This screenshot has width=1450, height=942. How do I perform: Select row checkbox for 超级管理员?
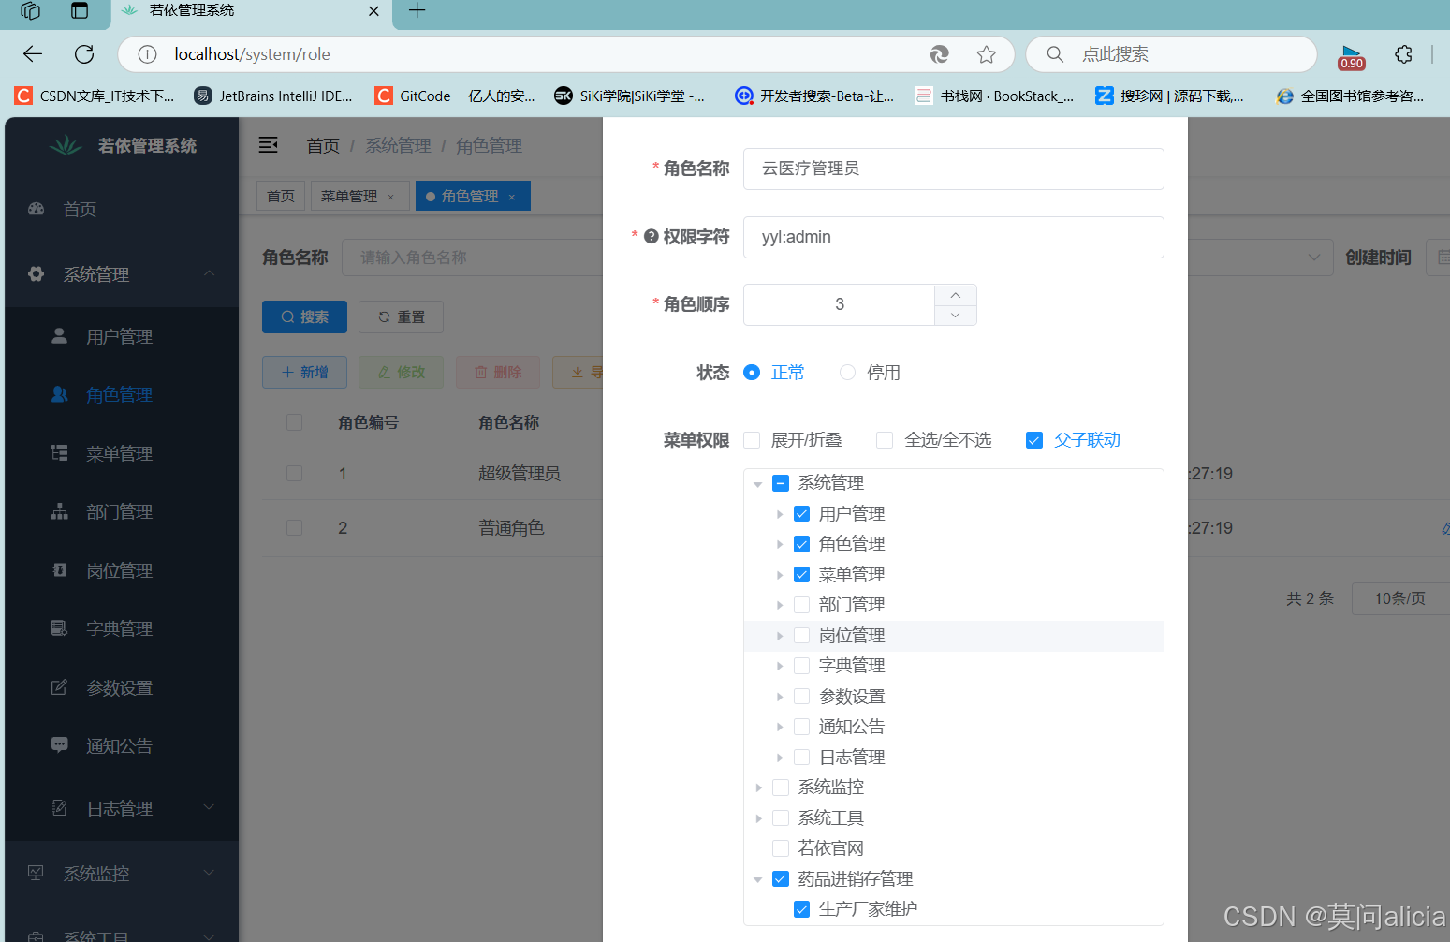click(295, 474)
